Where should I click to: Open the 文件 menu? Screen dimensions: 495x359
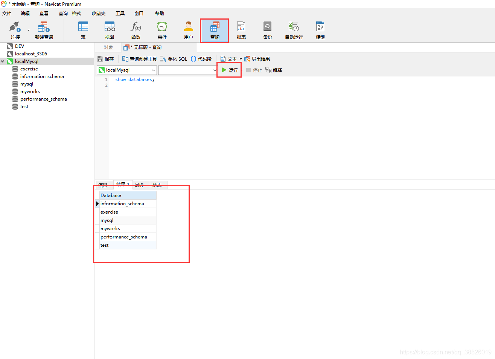tap(7, 14)
